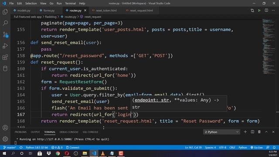Open changes with the compare icon
279x157 pixels.
252,10
